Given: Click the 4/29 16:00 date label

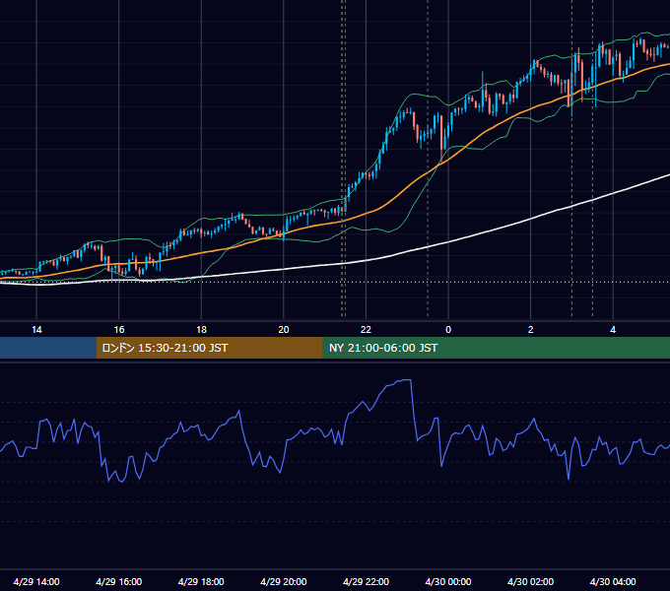Looking at the screenshot, I should click(119, 581).
